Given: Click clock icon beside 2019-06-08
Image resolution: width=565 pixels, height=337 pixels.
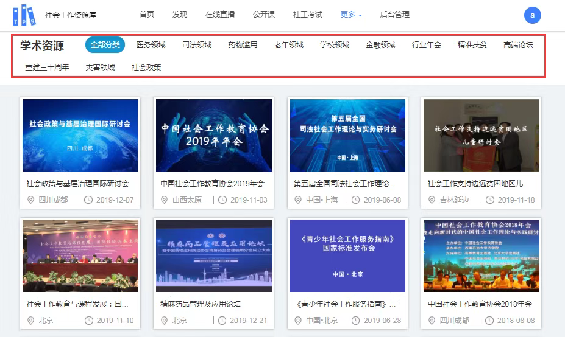Looking at the screenshot, I should [356, 200].
